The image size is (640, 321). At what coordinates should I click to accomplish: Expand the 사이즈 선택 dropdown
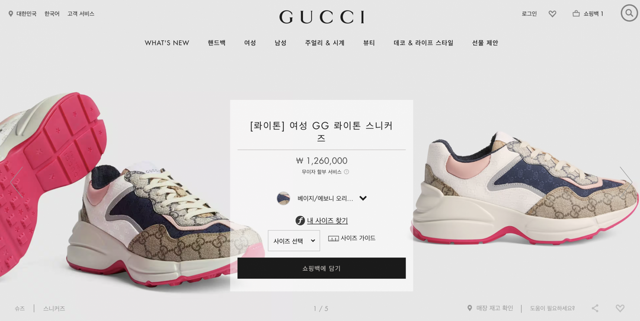pyautogui.click(x=294, y=241)
